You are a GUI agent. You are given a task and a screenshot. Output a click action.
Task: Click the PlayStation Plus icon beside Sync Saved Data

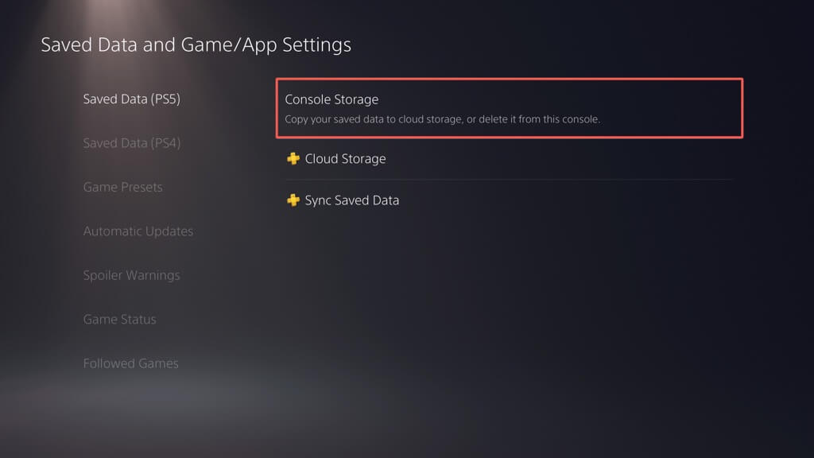tap(293, 200)
